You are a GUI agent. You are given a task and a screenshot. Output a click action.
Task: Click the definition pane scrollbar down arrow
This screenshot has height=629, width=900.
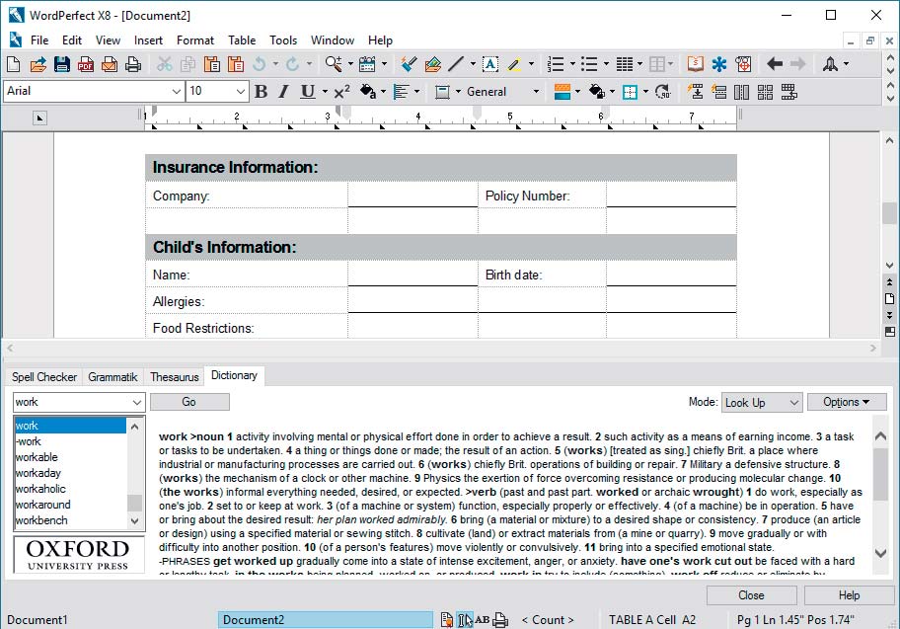(x=880, y=553)
